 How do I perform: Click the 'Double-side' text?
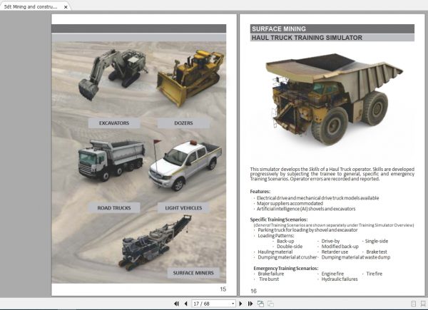click(x=290, y=247)
